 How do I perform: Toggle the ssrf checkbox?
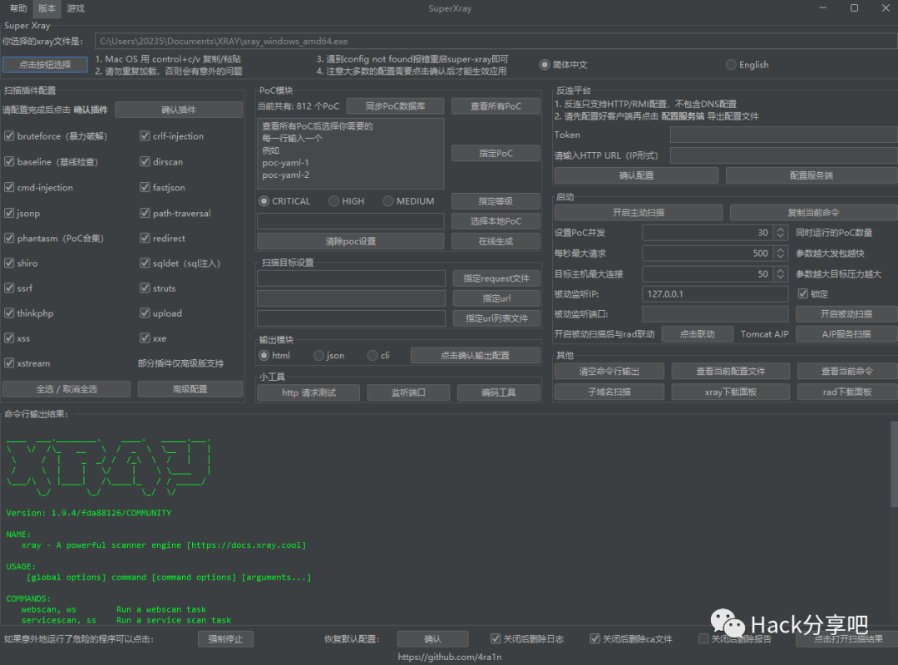(9, 288)
